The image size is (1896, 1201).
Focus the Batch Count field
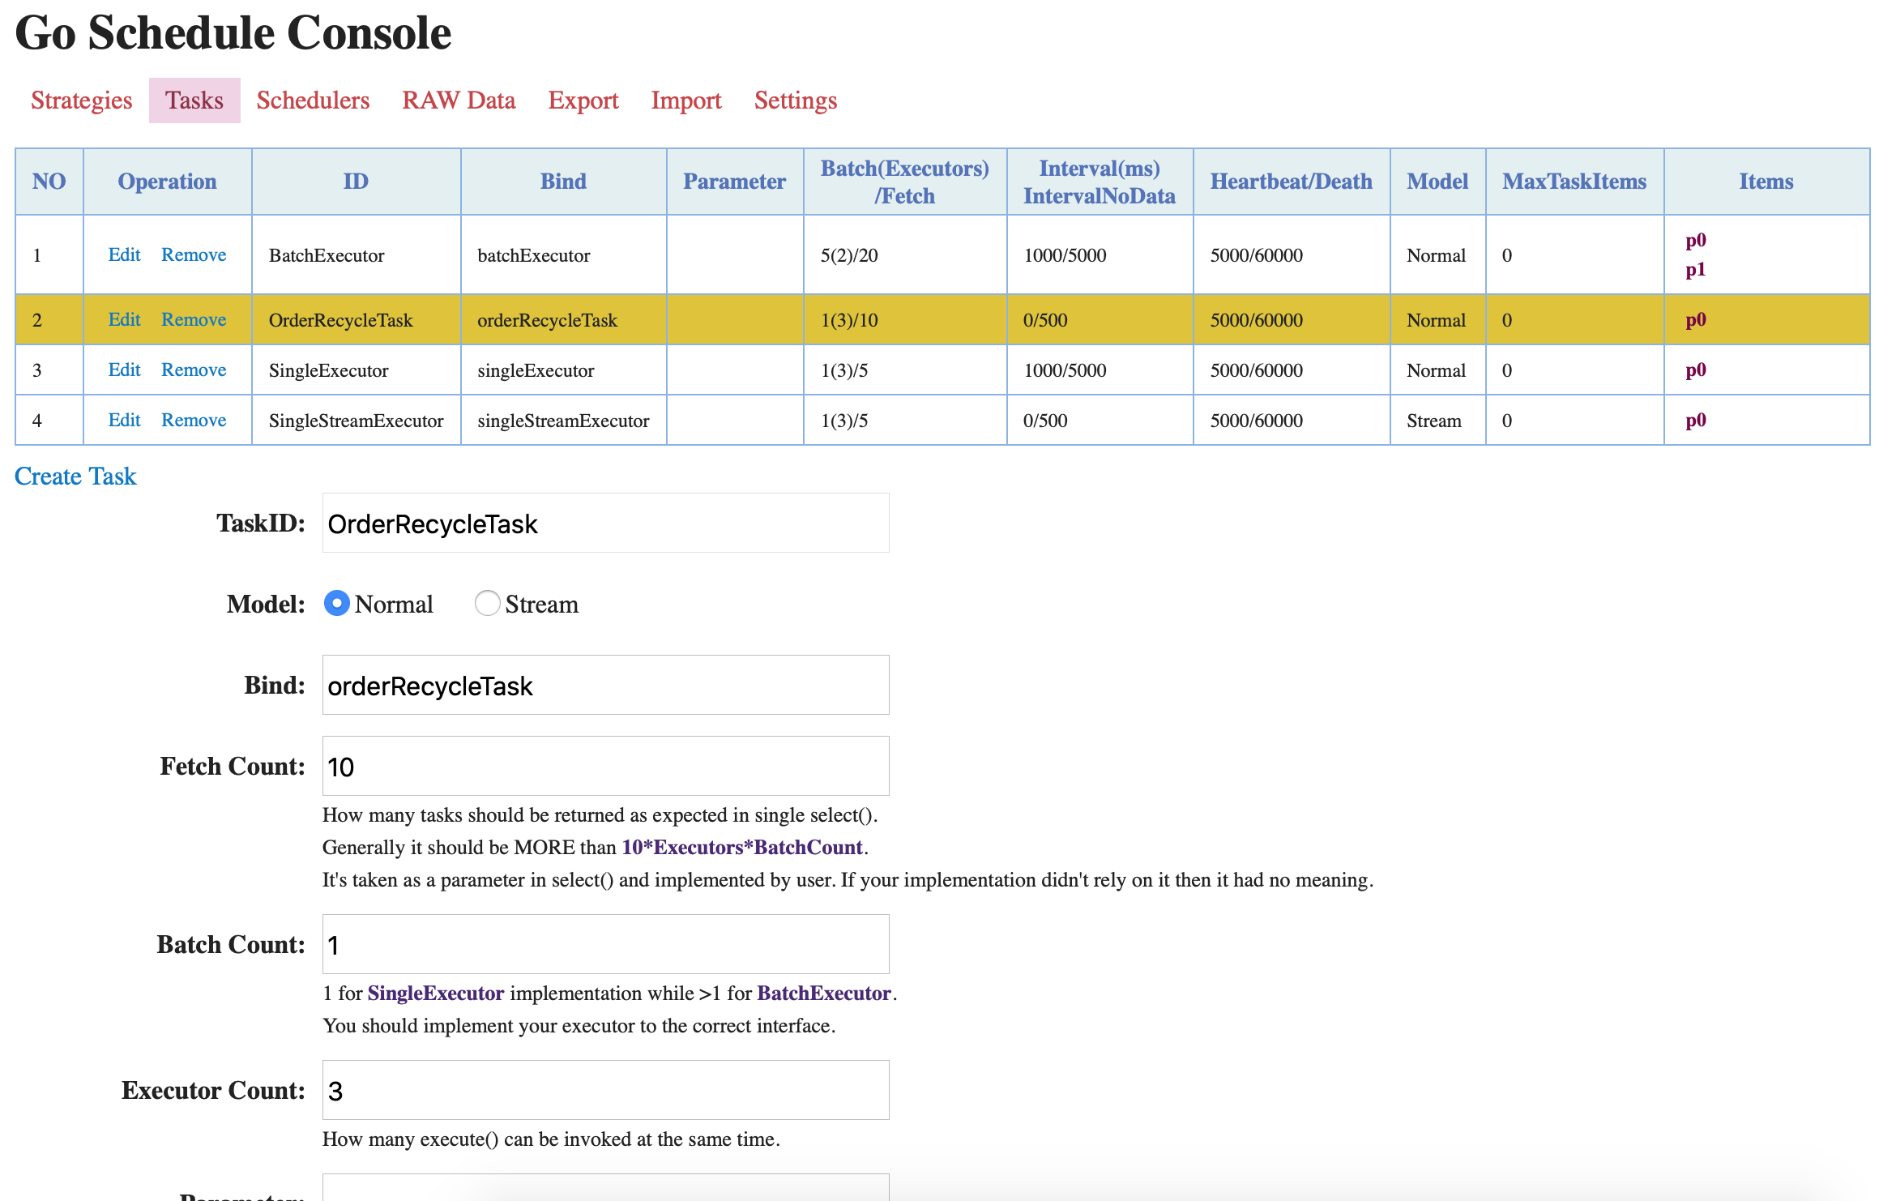[x=605, y=945]
